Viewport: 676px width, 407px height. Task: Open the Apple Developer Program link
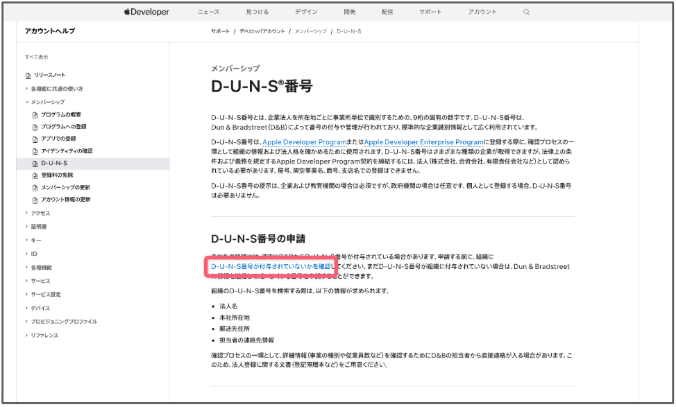[305, 142]
